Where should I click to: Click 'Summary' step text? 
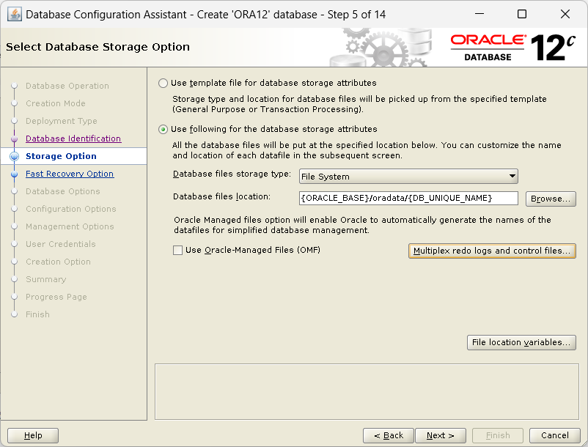pyautogui.click(x=45, y=279)
